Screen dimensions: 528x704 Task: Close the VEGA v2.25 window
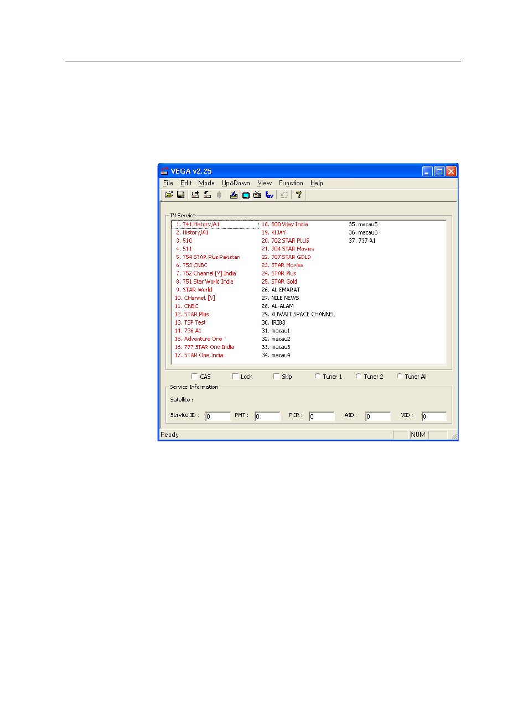pyautogui.click(x=451, y=171)
